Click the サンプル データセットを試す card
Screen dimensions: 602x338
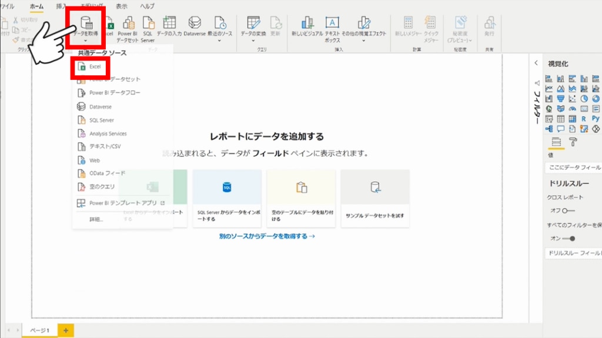[x=375, y=199]
